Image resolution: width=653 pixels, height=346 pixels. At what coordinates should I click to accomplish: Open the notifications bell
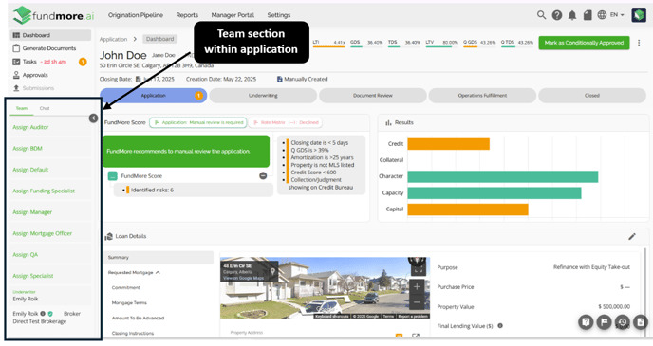point(572,15)
